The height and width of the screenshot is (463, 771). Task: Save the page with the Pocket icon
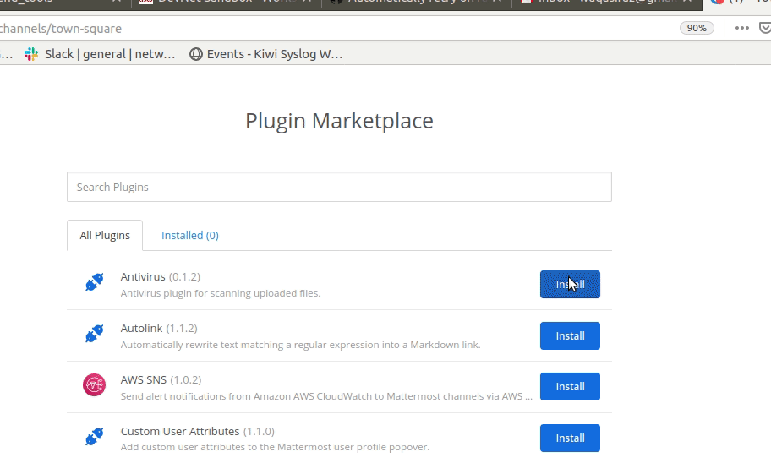pyautogui.click(x=765, y=28)
